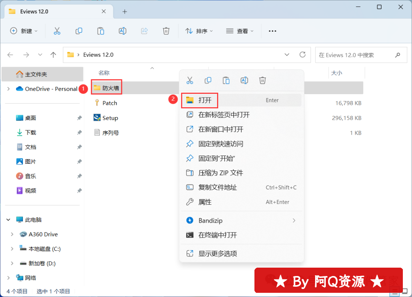Click the Rename icon in the context menu
Image resolution: width=412 pixels, height=297 pixels.
coord(245,80)
